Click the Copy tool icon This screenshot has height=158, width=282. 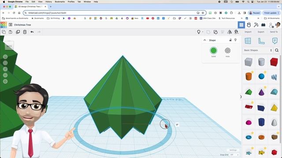click(4, 32)
